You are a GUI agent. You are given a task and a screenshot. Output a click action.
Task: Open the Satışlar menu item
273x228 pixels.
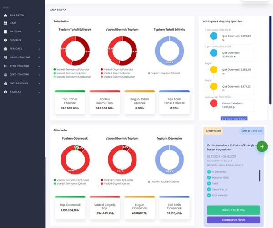[23, 31]
